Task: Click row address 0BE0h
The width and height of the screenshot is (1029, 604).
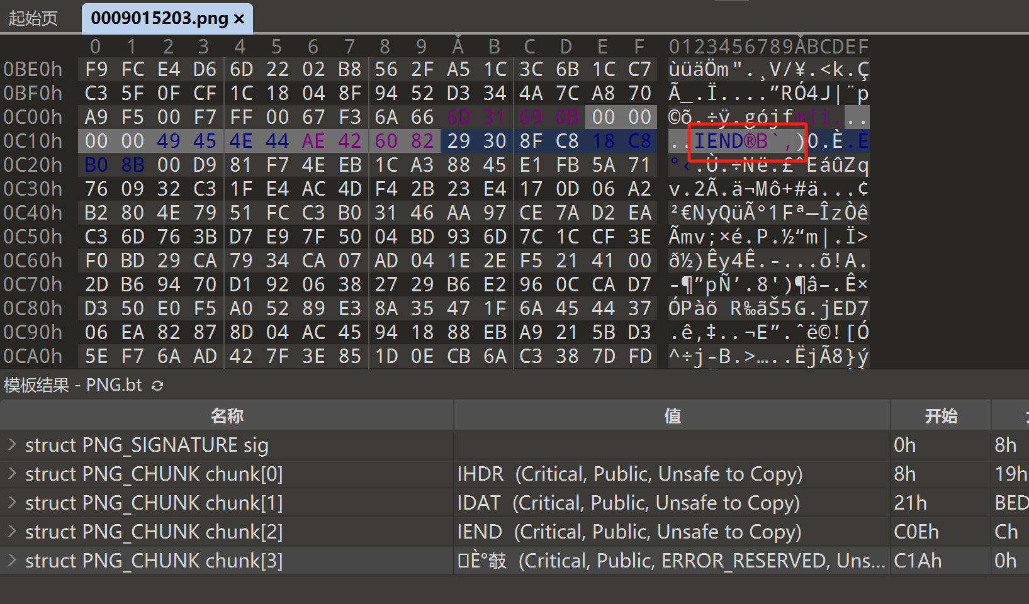Action: [33, 69]
